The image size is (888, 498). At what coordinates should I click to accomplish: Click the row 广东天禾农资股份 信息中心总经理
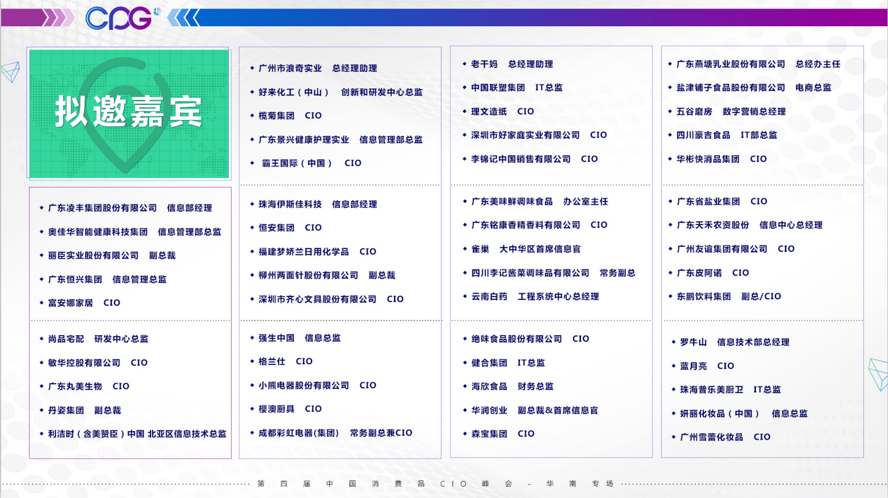tap(746, 225)
